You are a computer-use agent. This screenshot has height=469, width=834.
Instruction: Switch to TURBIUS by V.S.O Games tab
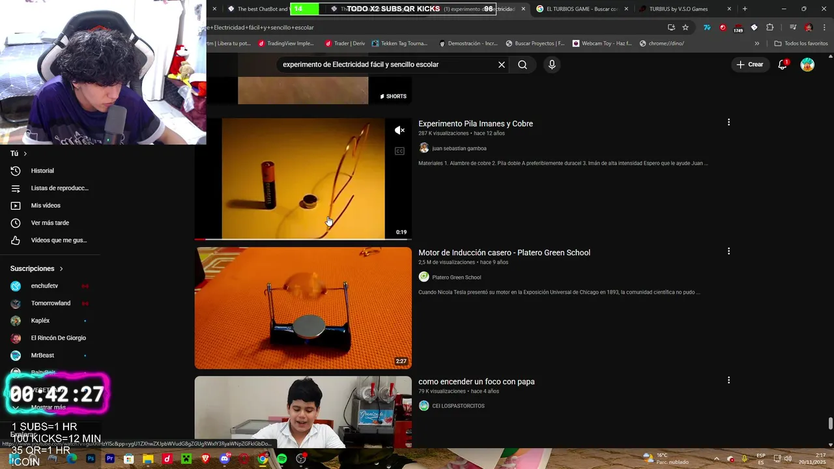pyautogui.click(x=680, y=9)
